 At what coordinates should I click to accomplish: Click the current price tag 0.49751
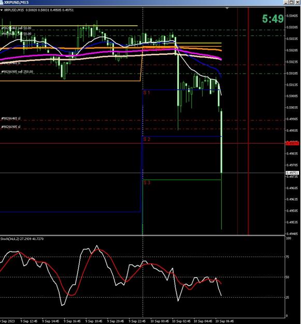(292, 173)
